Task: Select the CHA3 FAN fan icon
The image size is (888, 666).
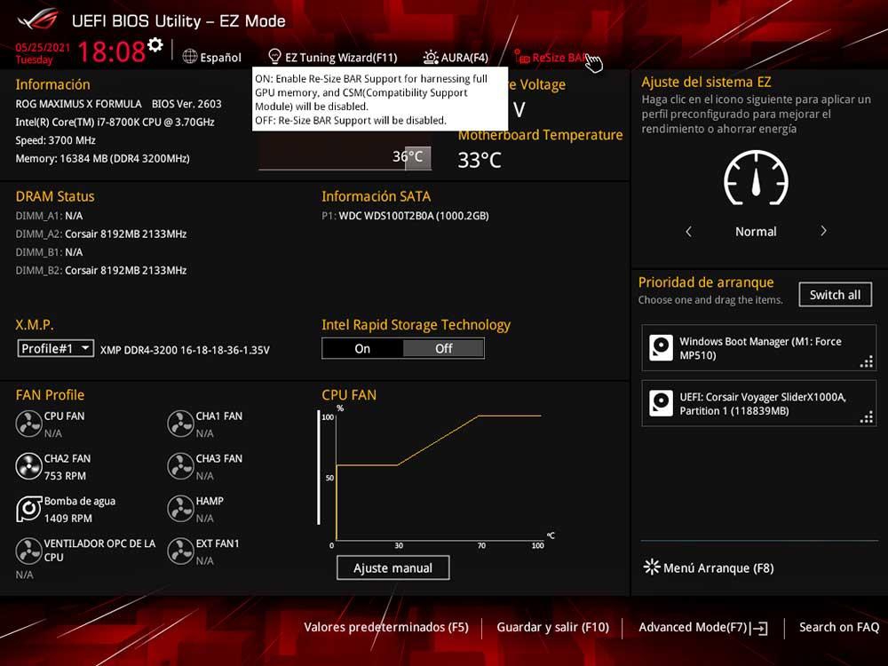Action: (x=180, y=466)
